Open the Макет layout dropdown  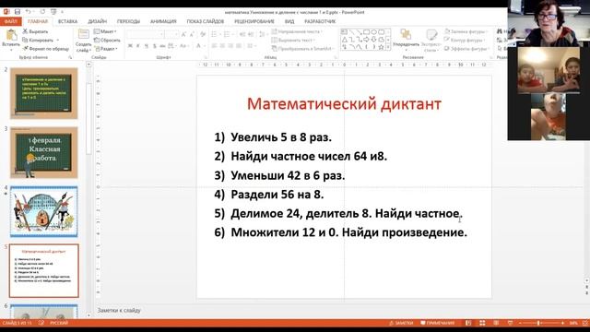pyautogui.click(x=105, y=31)
